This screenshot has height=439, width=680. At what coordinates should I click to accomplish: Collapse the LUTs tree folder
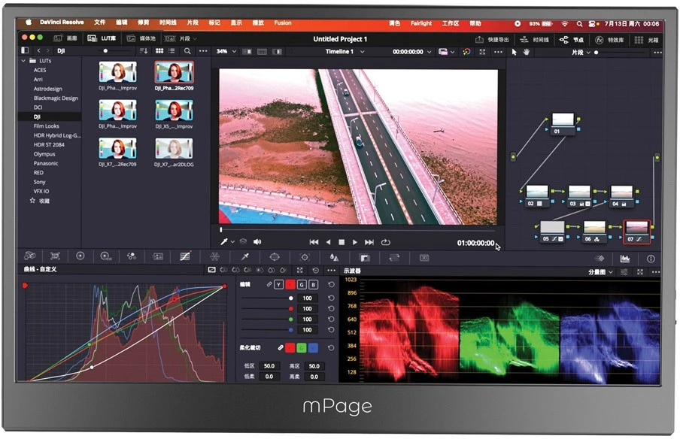[23, 61]
